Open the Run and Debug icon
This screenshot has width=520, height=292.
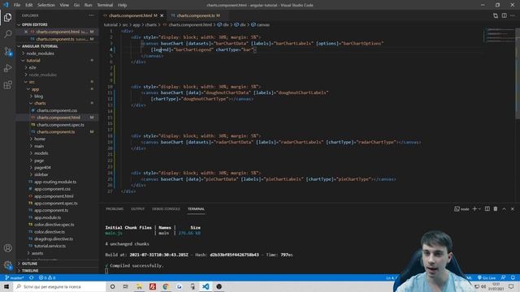(7, 68)
